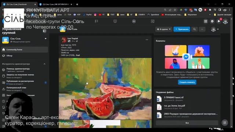Viewport: 235px width, 132px height.
Task: Open the Другие закладки bookmarks folder
Action: coord(223,15)
